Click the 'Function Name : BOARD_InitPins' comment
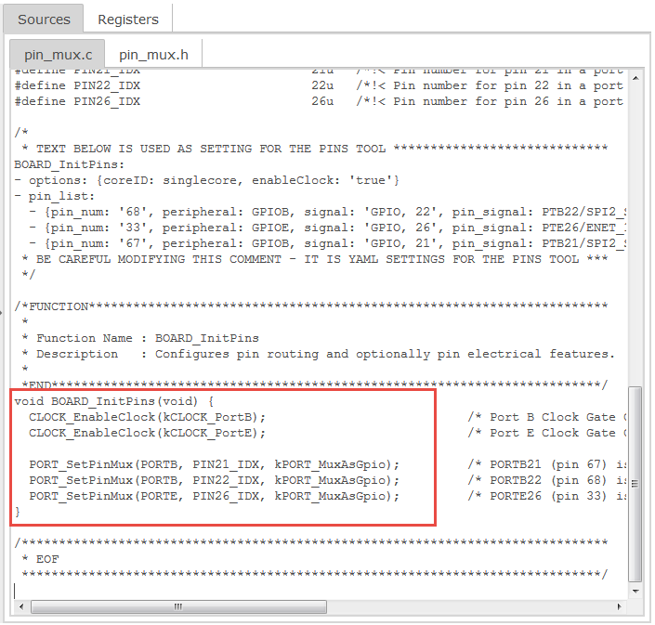 147,338
